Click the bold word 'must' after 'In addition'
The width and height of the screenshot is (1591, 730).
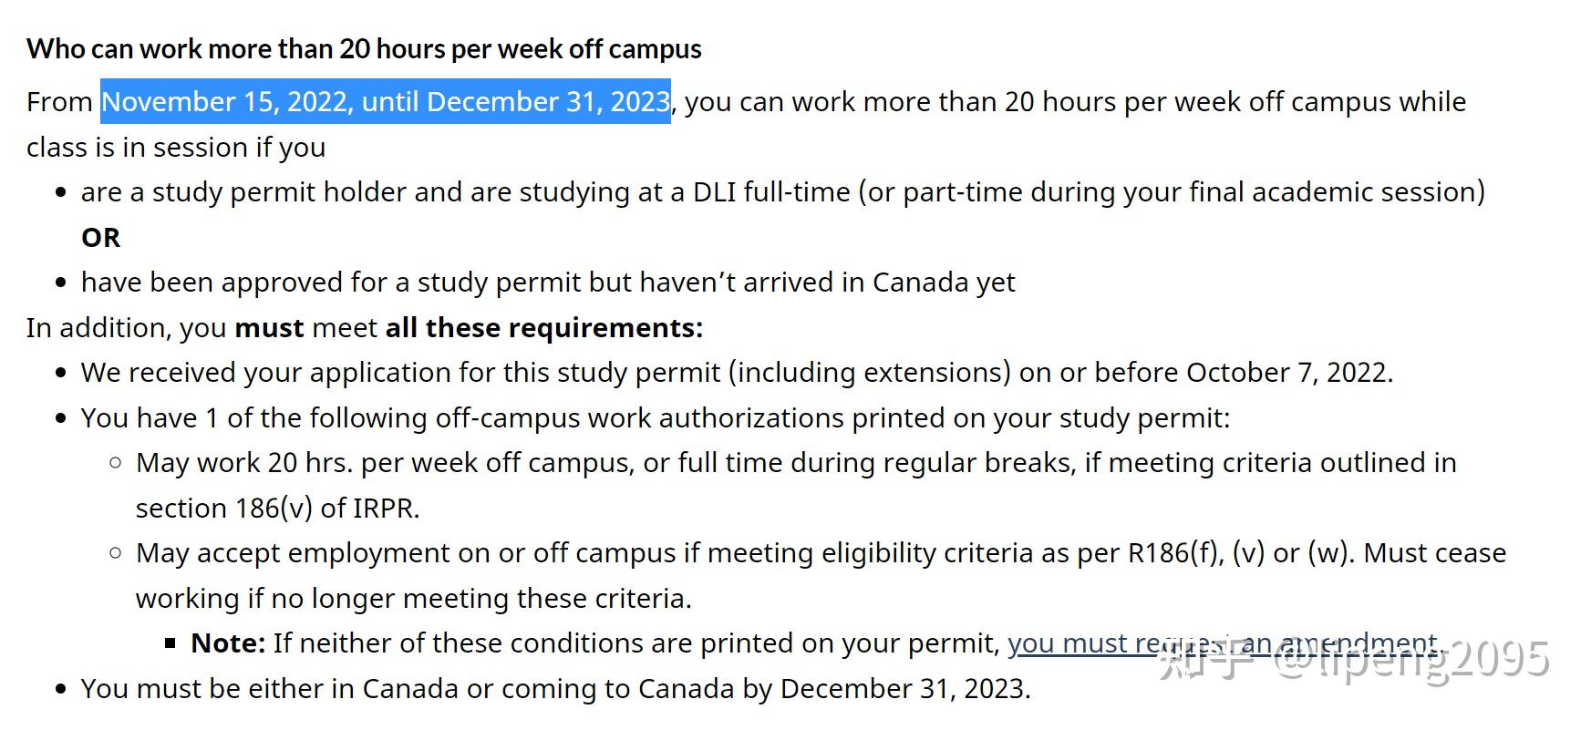269,327
